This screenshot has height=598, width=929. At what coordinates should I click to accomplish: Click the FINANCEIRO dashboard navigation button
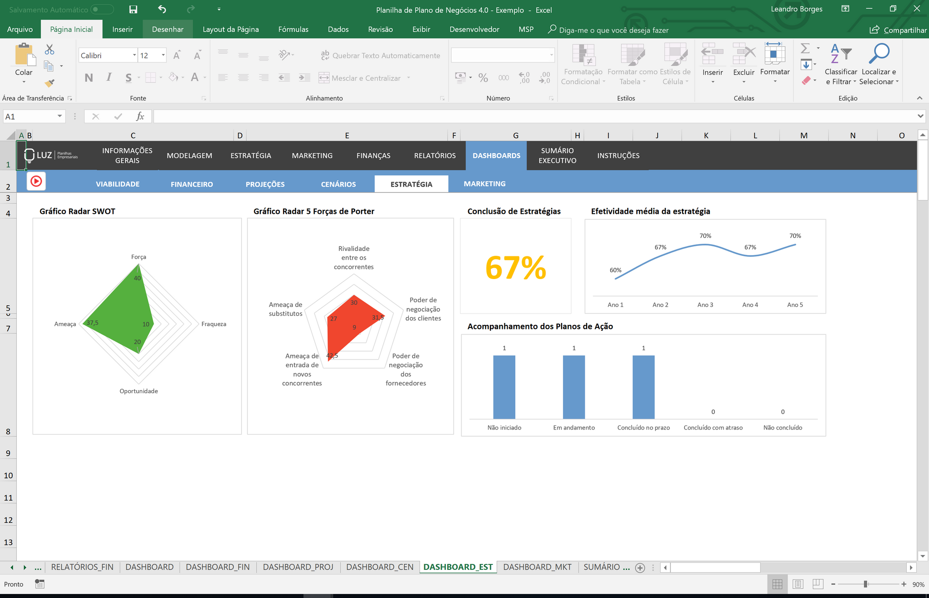click(x=192, y=184)
